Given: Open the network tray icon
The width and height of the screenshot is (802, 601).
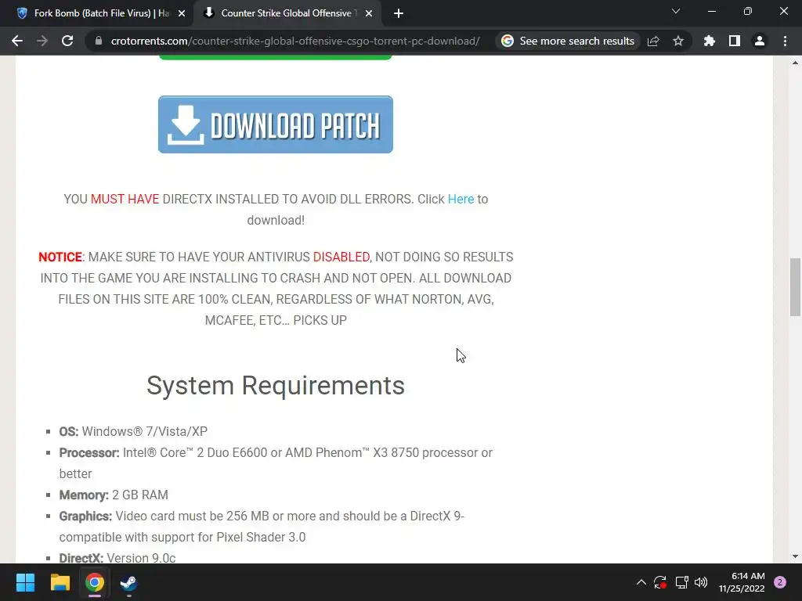Looking at the screenshot, I should tap(681, 582).
